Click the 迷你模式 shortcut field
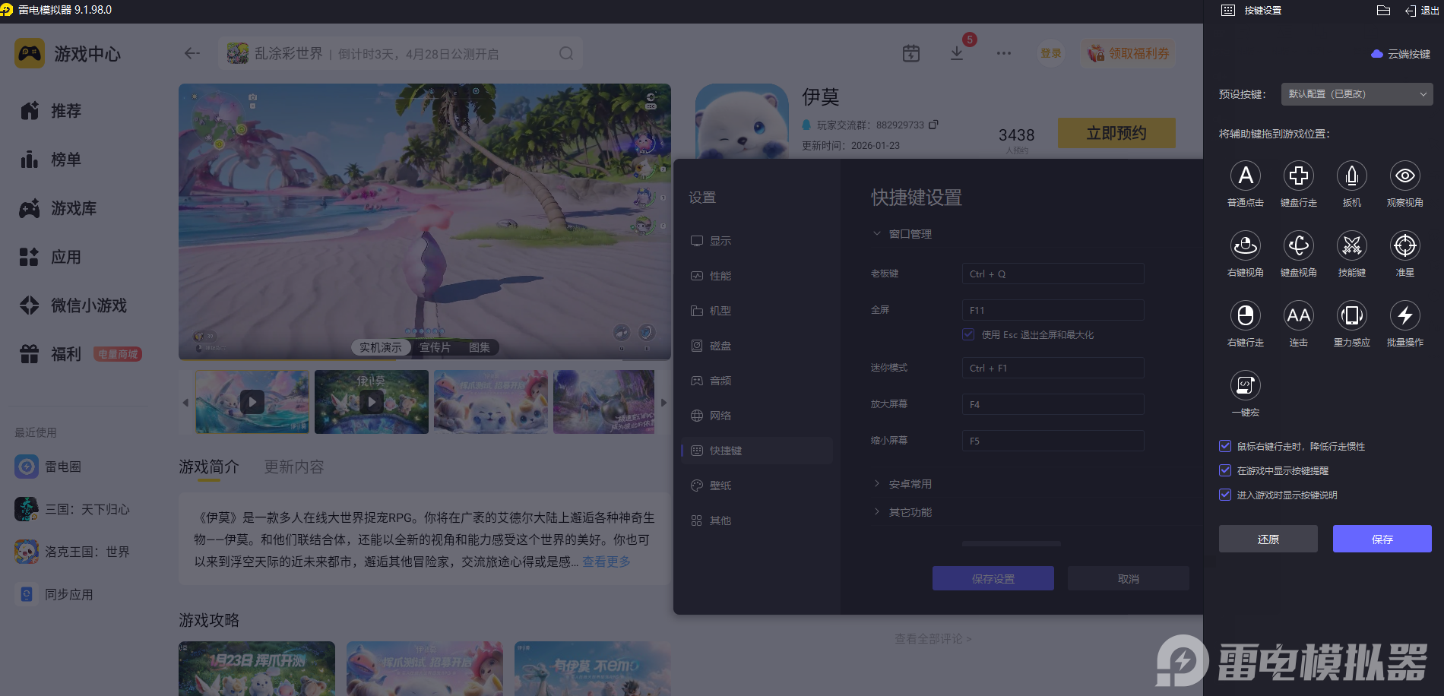The image size is (1444, 696). (x=1053, y=368)
